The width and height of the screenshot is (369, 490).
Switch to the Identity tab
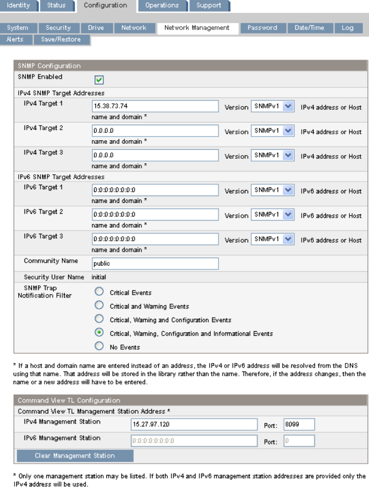[x=18, y=5]
